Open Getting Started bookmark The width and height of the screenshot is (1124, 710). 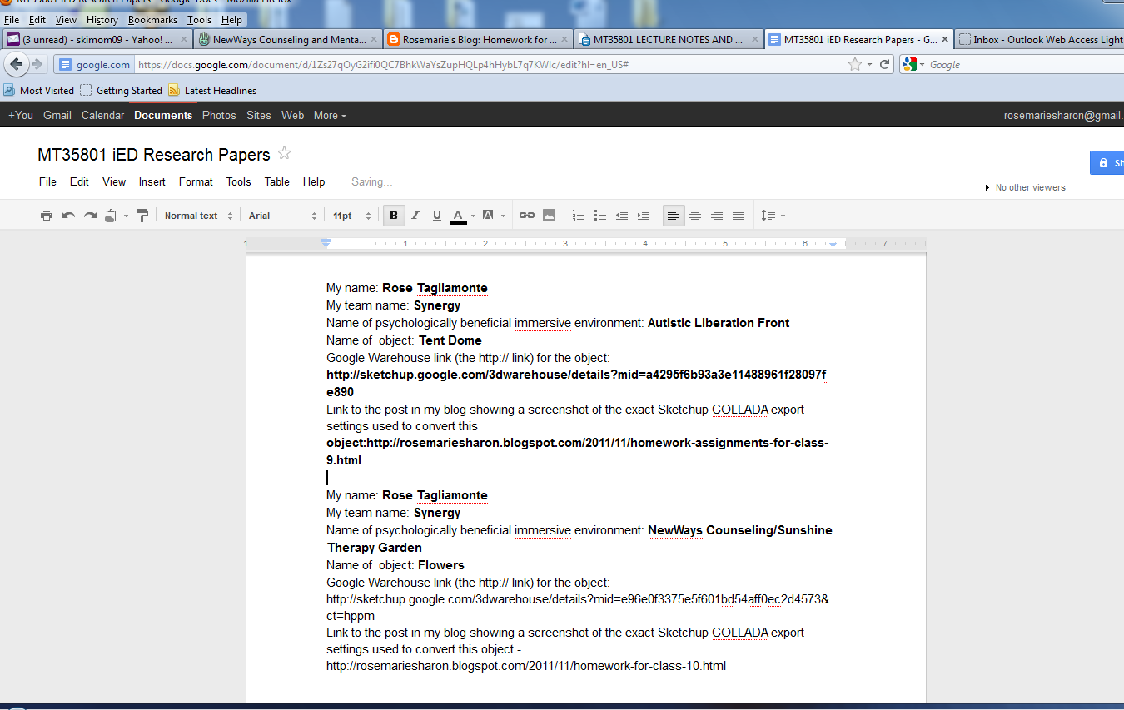pyautogui.click(x=121, y=90)
